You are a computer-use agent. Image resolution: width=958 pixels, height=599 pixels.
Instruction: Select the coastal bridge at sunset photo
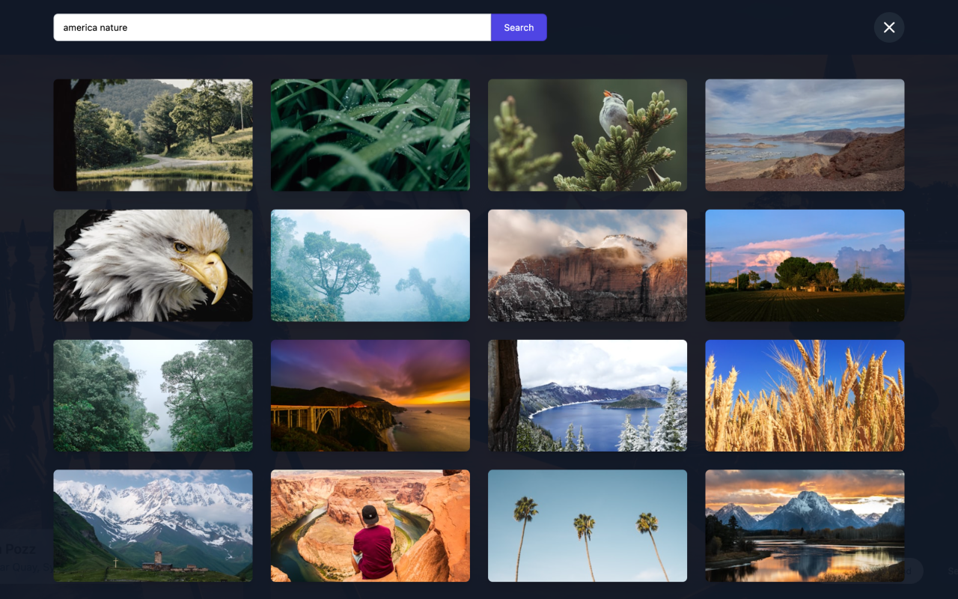point(370,396)
